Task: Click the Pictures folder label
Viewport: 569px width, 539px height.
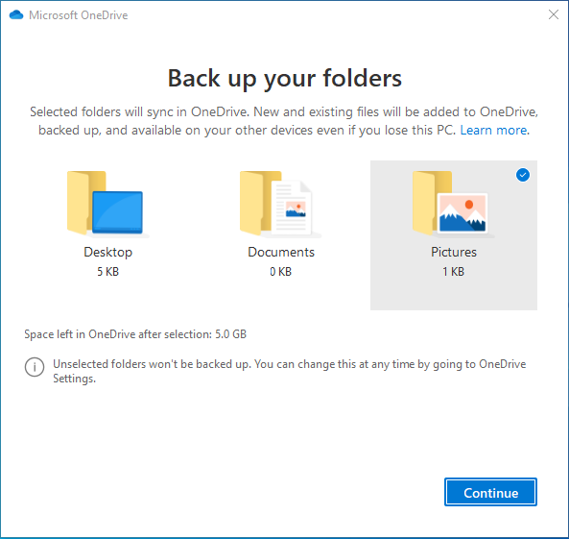Action: pyautogui.click(x=454, y=253)
